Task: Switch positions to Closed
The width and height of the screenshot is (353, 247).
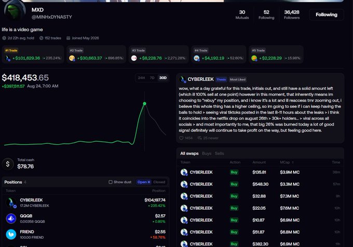Action: [x=159, y=182]
